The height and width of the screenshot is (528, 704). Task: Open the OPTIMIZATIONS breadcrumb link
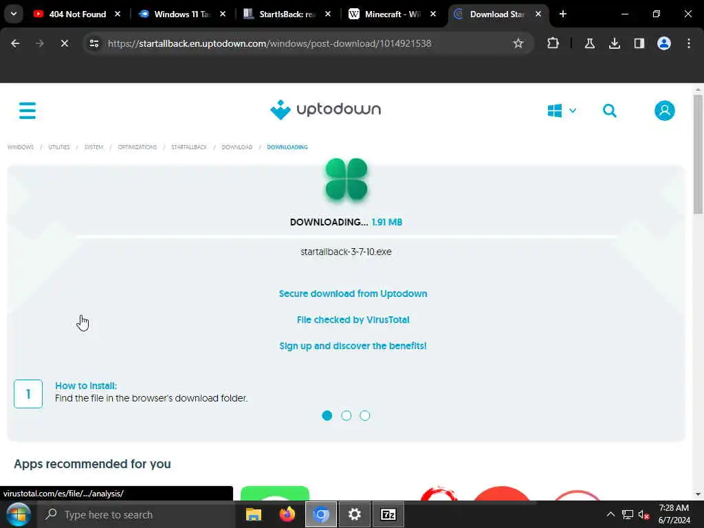(x=137, y=147)
